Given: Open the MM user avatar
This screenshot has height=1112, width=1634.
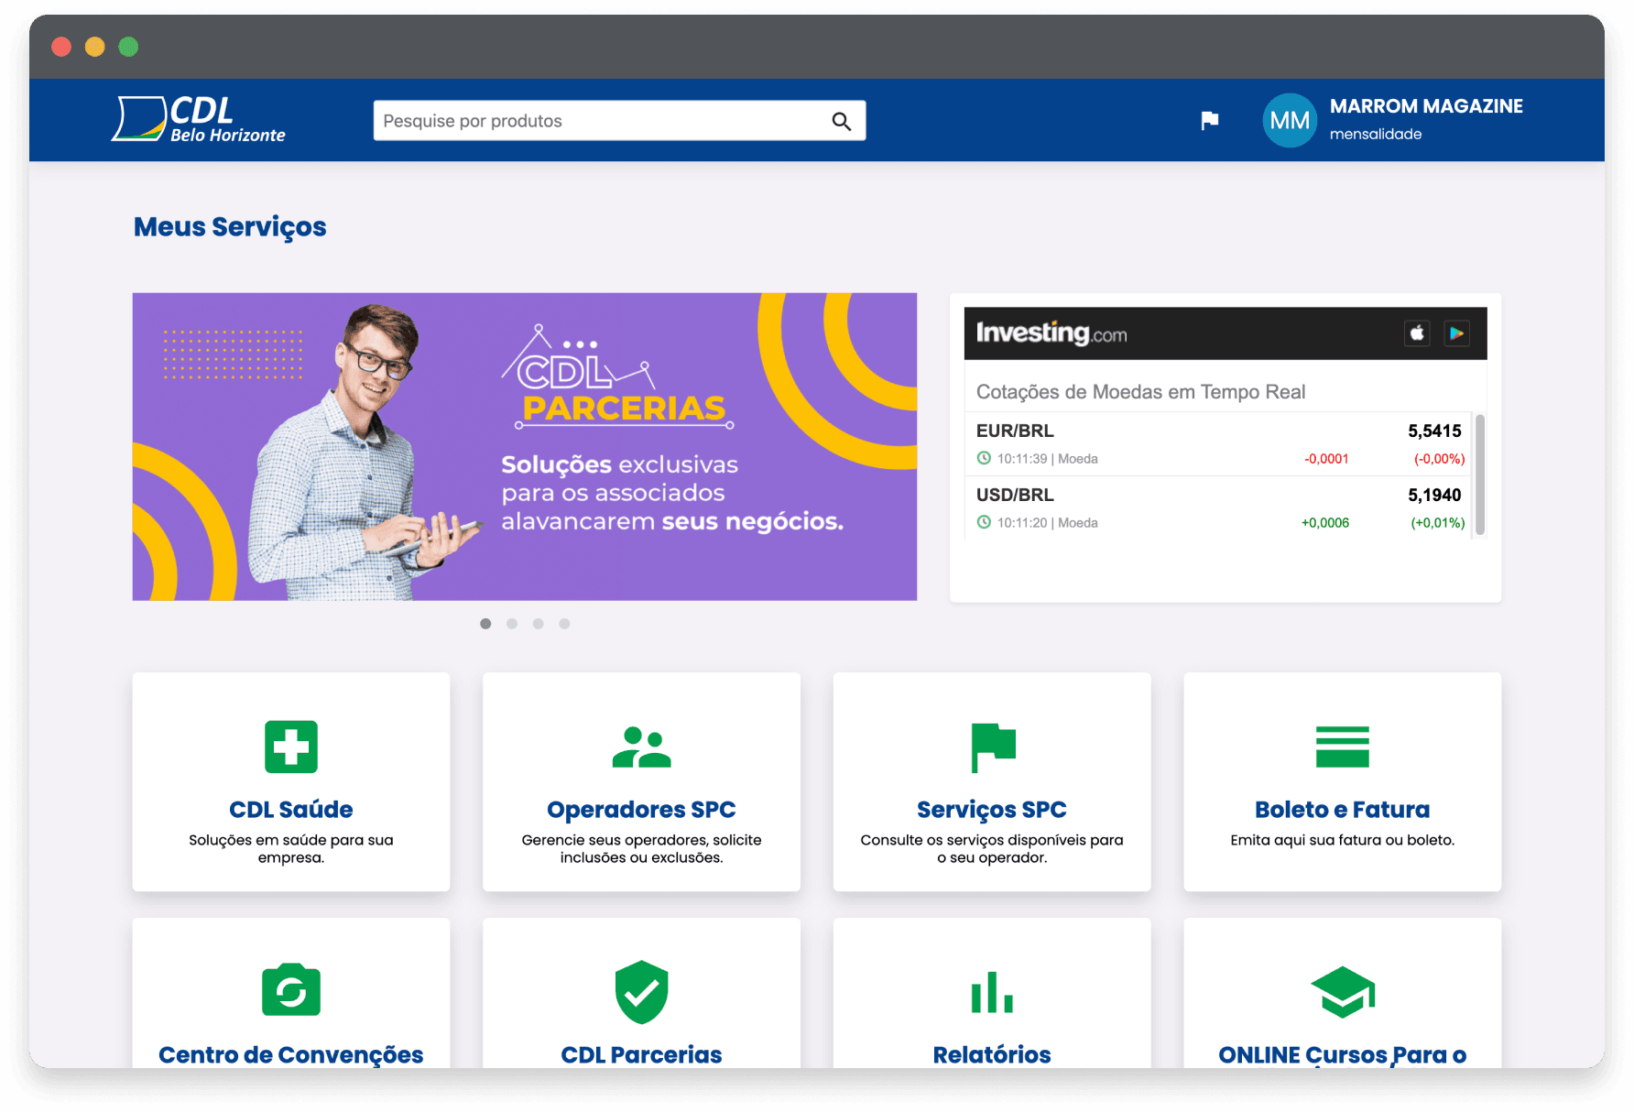Looking at the screenshot, I should pos(1290,121).
